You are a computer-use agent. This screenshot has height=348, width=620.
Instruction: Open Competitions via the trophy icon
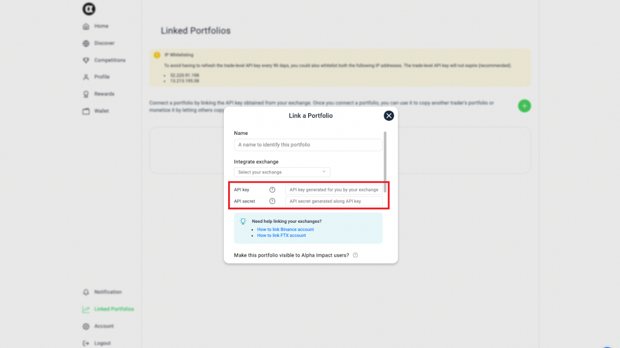click(x=86, y=60)
